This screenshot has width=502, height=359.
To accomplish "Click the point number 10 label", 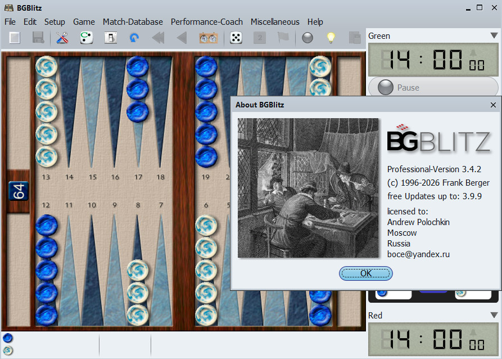I will point(92,205).
